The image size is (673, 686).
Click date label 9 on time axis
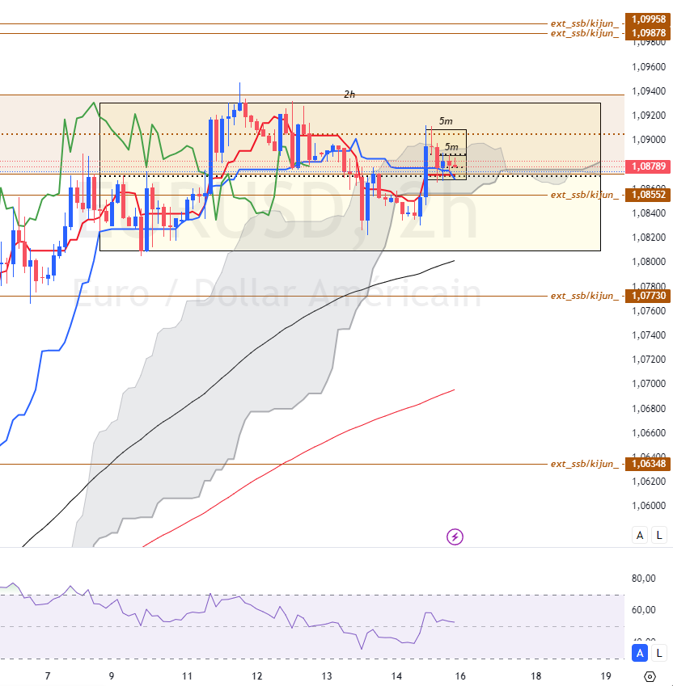112,676
